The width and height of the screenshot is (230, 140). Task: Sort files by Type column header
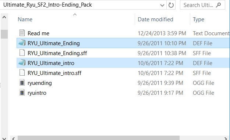click(x=198, y=19)
